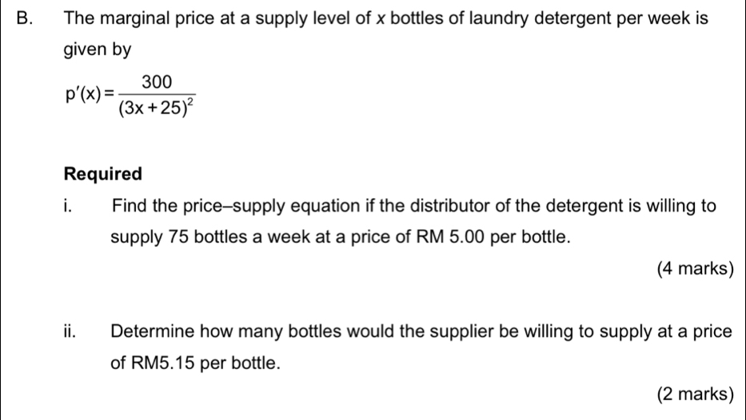The height and width of the screenshot is (420, 746).
Task: Click the sub-question label "i."
Action: point(70,207)
